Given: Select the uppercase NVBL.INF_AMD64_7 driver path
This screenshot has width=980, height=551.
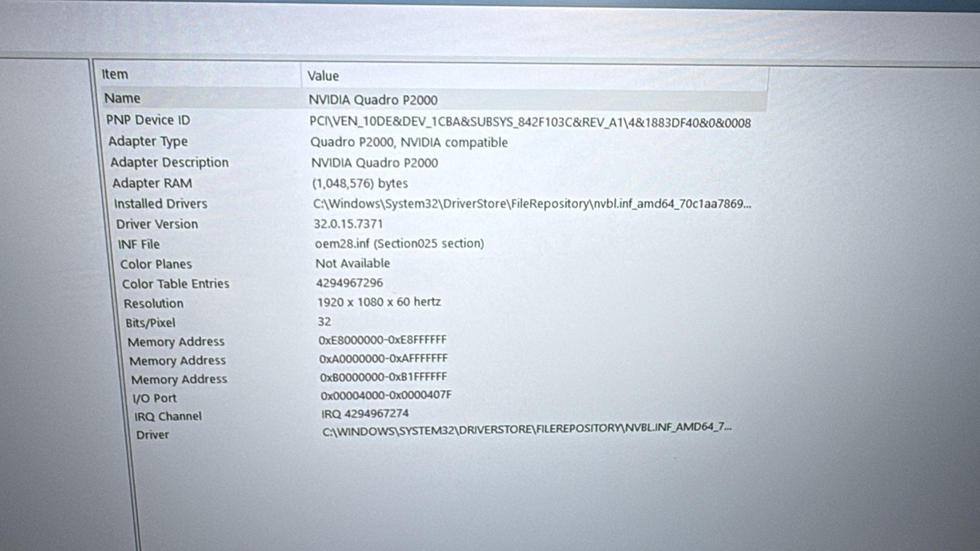Looking at the screenshot, I should pyautogui.click(x=527, y=429).
